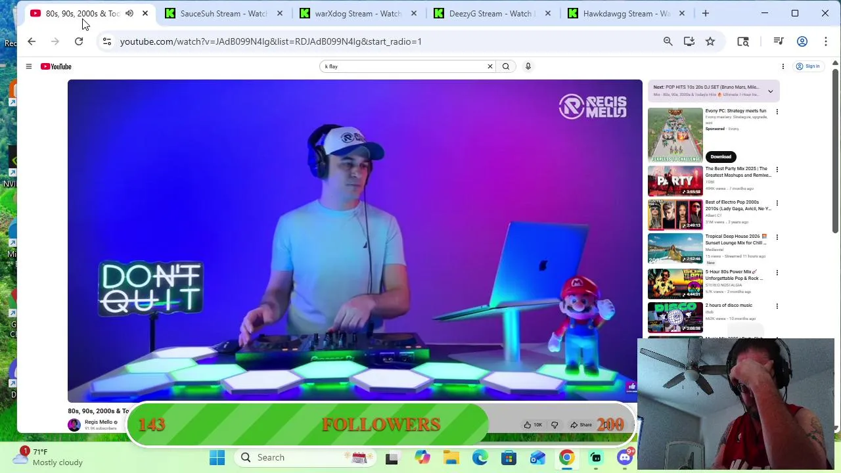Open options for Best Party Mix 2025

click(x=777, y=169)
